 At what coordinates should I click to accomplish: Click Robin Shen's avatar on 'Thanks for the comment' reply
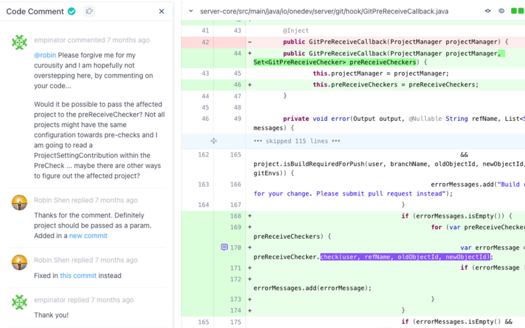pyautogui.click(x=19, y=202)
